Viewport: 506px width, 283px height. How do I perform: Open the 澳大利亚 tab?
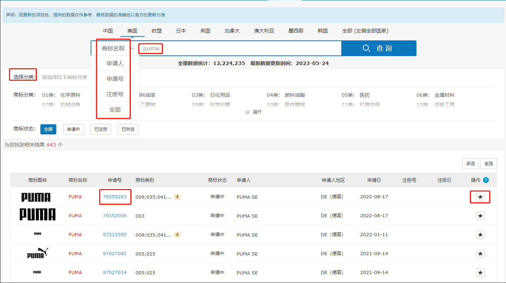264,31
